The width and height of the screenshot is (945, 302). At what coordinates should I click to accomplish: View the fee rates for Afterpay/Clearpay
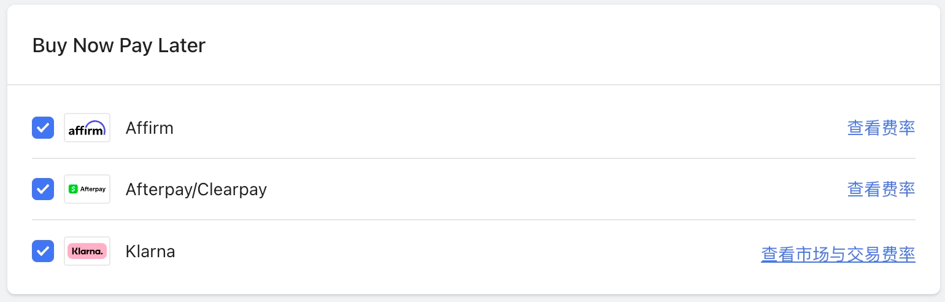coord(881,189)
